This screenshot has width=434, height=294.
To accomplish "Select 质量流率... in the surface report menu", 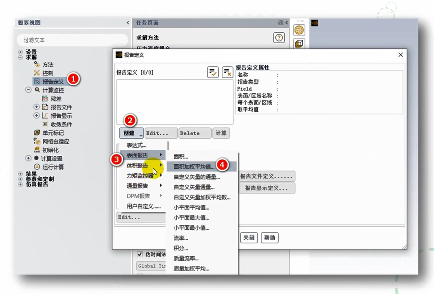I will pos(186,259).
